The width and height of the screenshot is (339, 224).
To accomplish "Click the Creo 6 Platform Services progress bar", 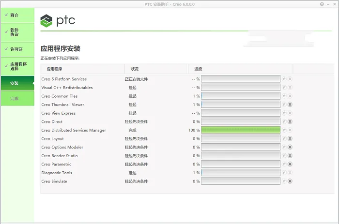I will point(241,79).
